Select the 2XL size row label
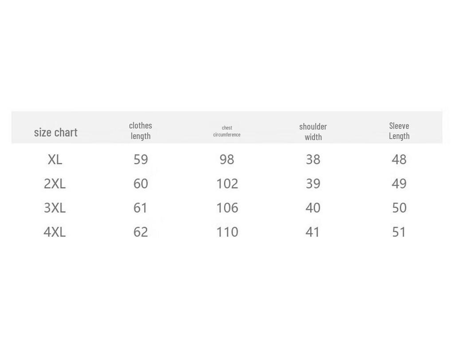The image size is (454, 341). 55,183
